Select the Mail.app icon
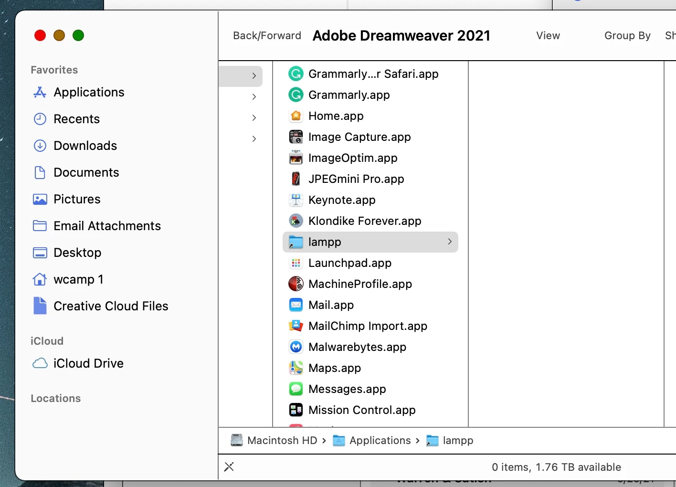 (x=296, y=305)
